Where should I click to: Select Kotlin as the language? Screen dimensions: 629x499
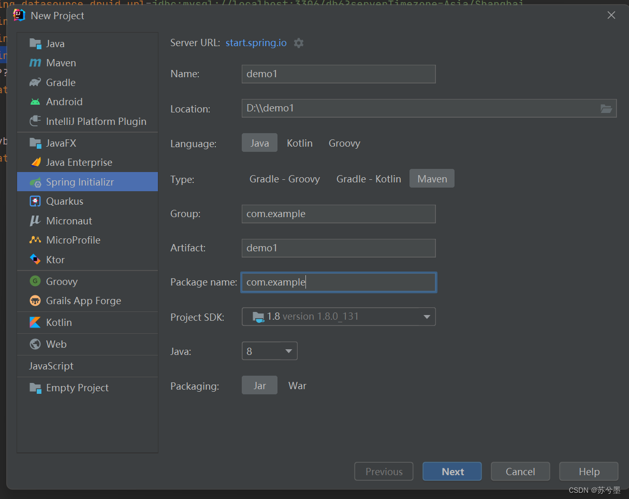300,143
